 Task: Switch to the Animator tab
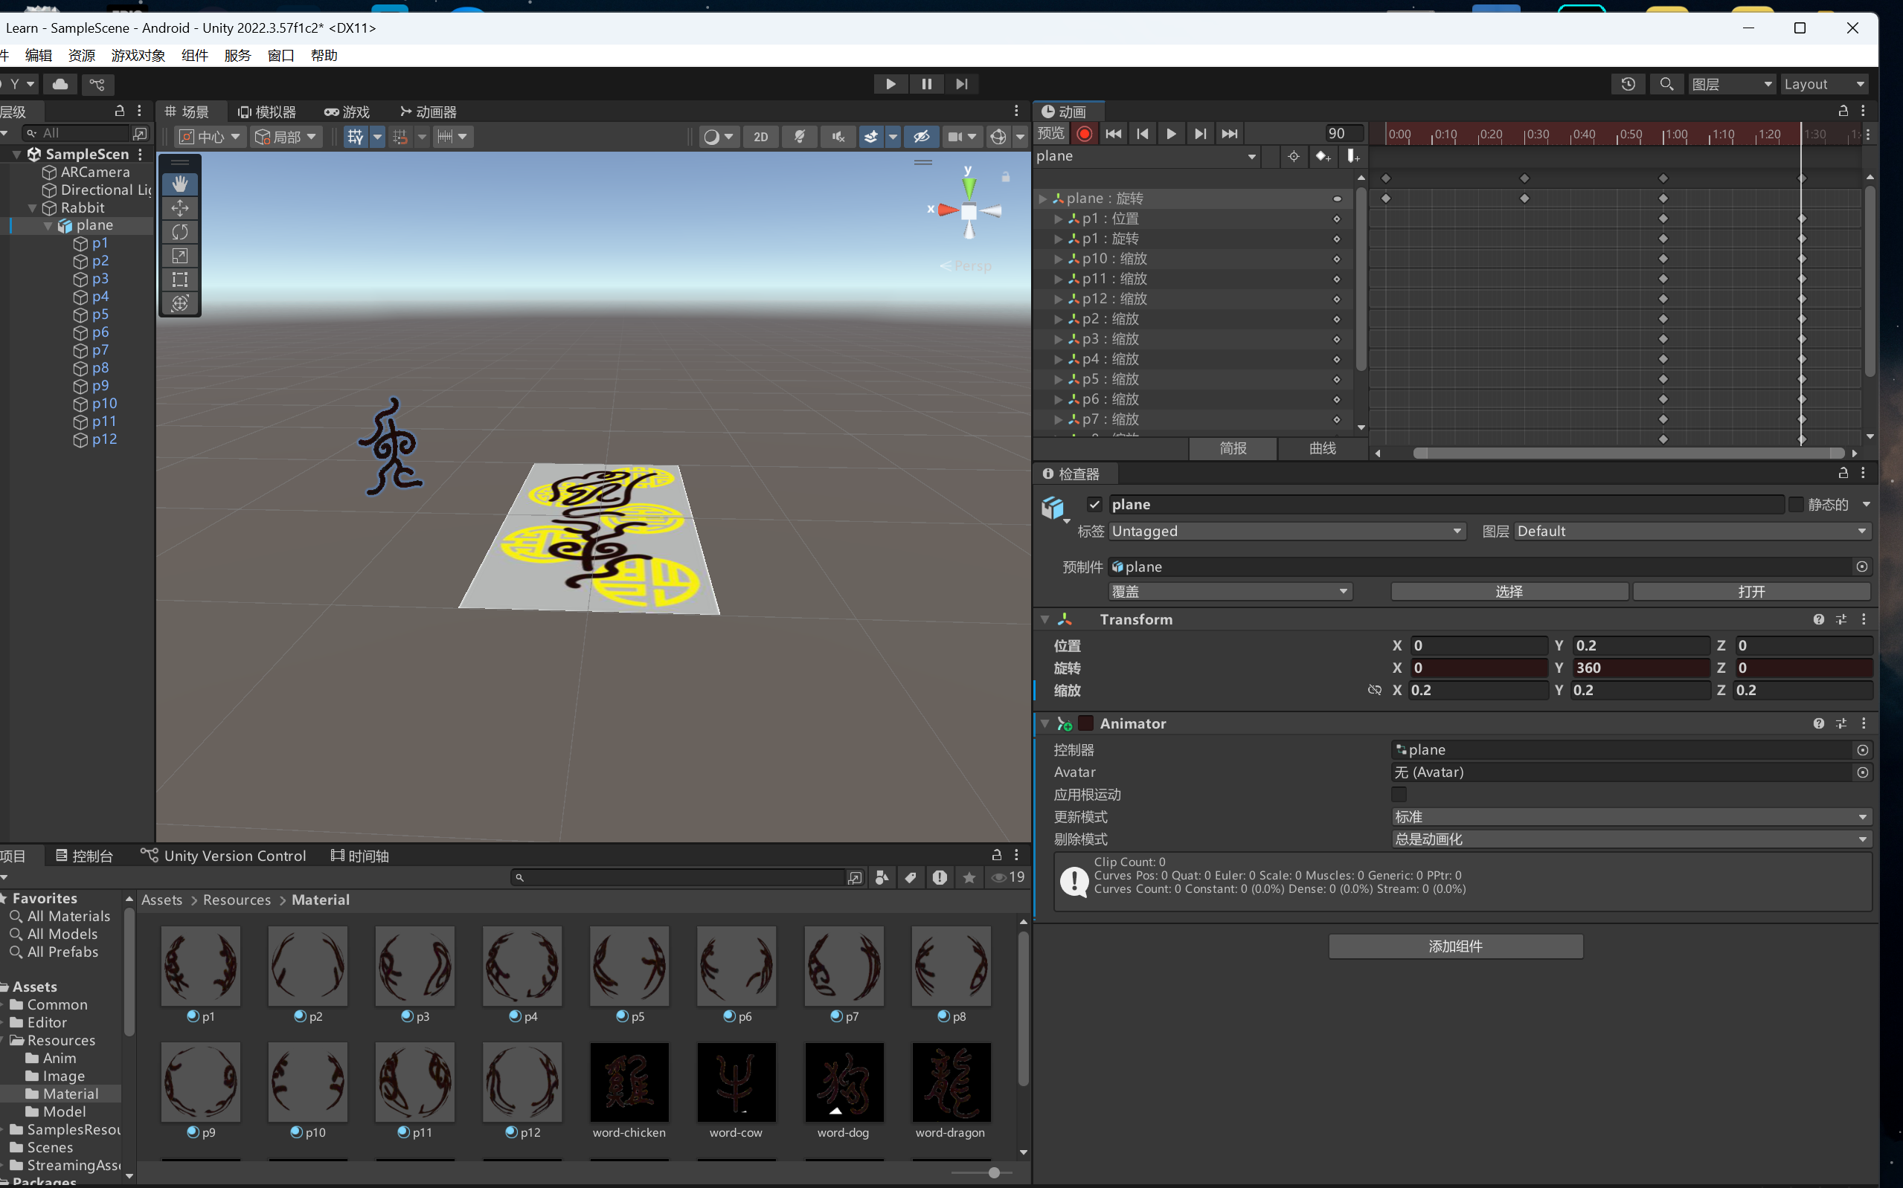click(429, 112)
